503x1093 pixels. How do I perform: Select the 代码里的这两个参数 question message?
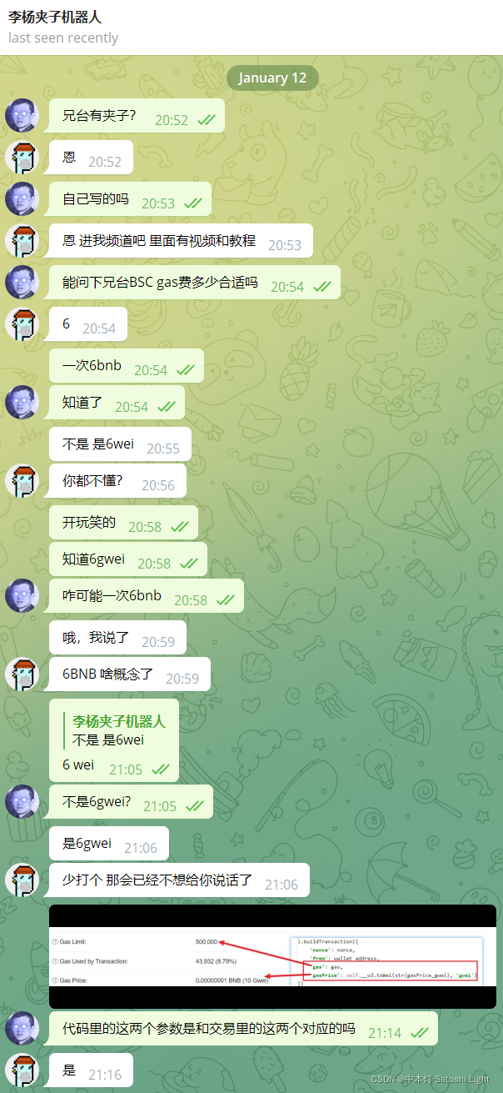(243, 1028)
